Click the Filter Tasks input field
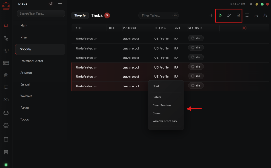The width and height of the screenshot is (271, 168). [158, 15]
